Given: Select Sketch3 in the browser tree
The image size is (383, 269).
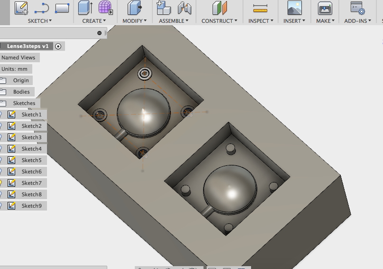Looking at the screenshot, I should 31,137.
